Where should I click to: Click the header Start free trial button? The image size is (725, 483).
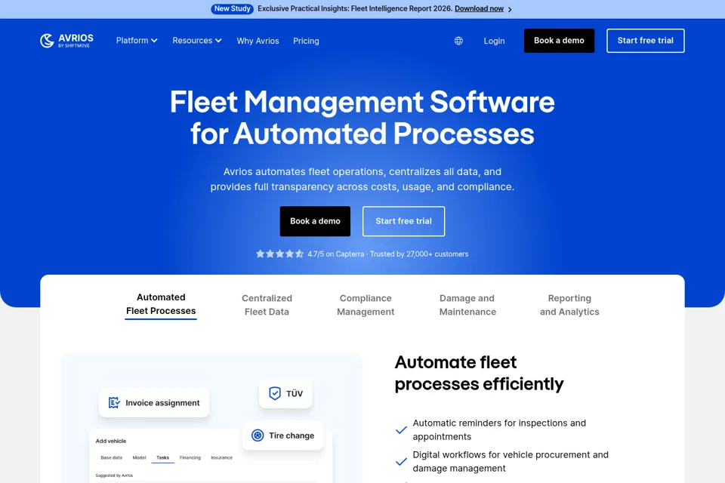[646, 41]
